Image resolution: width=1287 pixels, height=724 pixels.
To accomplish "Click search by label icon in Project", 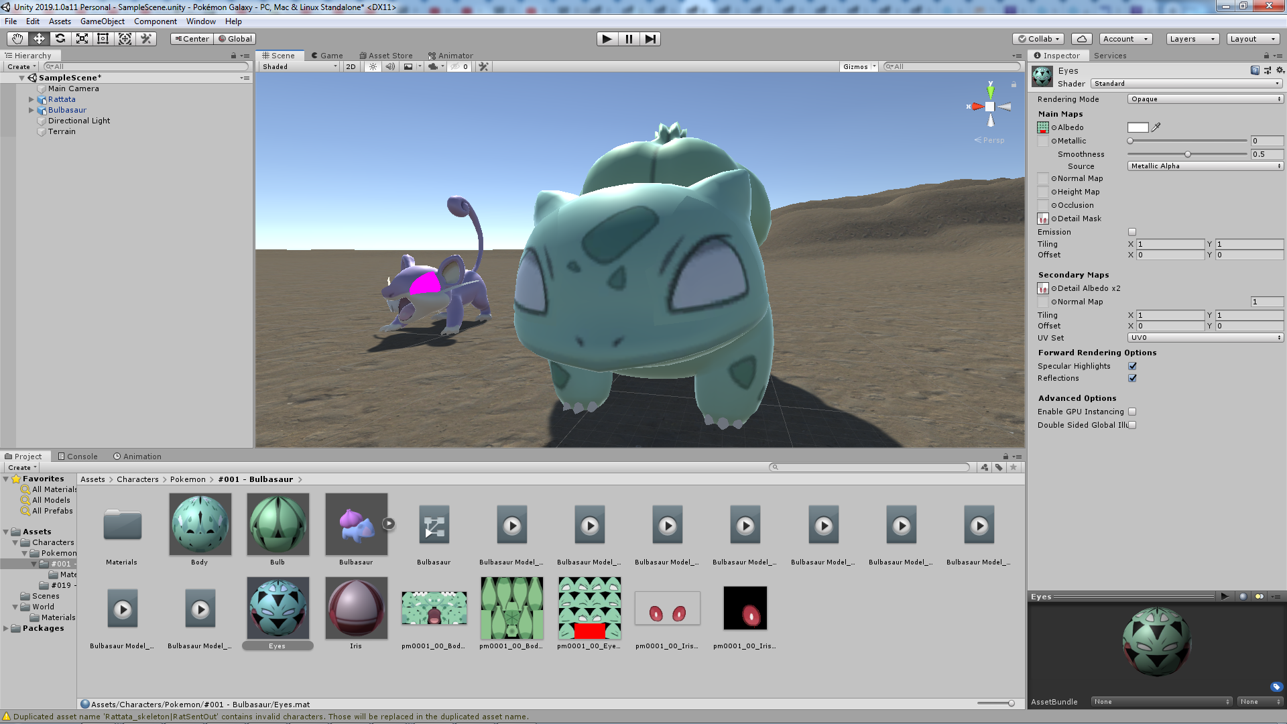I will tap(999, 467).
